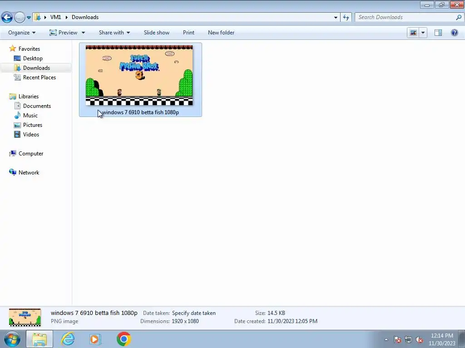The height and width of the screenshot is (348, 465).
Task: Open the Documents library
Action: [37, 106]
